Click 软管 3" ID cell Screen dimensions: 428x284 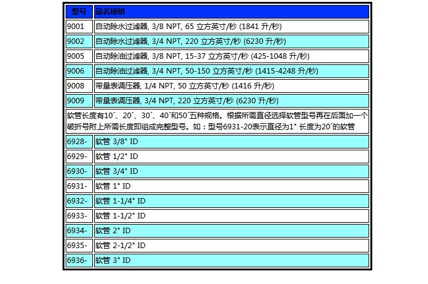coord(232,260)
